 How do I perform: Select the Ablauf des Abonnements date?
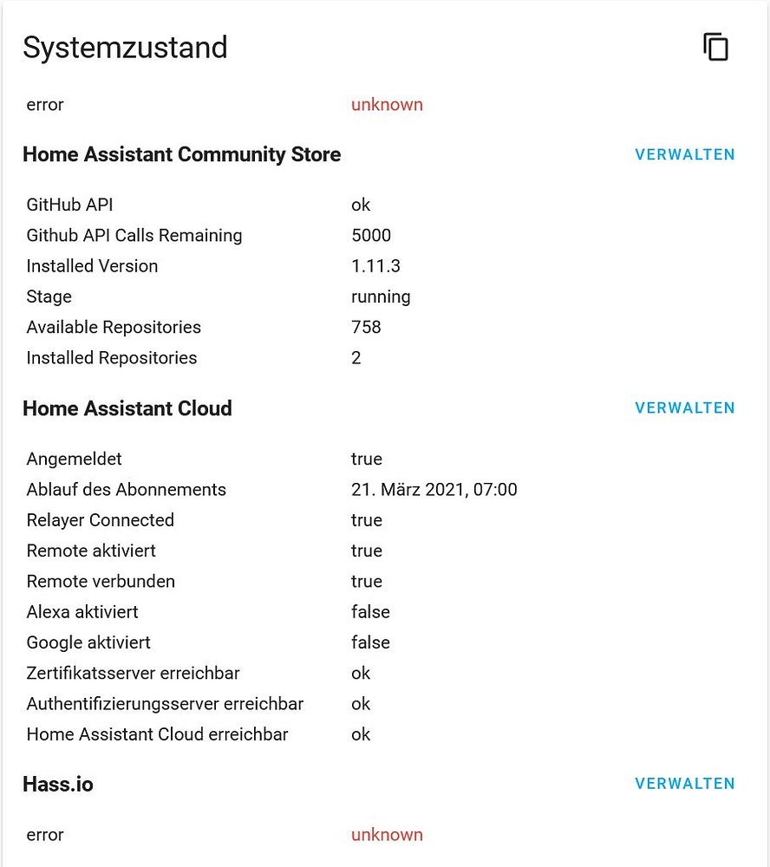tap(434, 489)
